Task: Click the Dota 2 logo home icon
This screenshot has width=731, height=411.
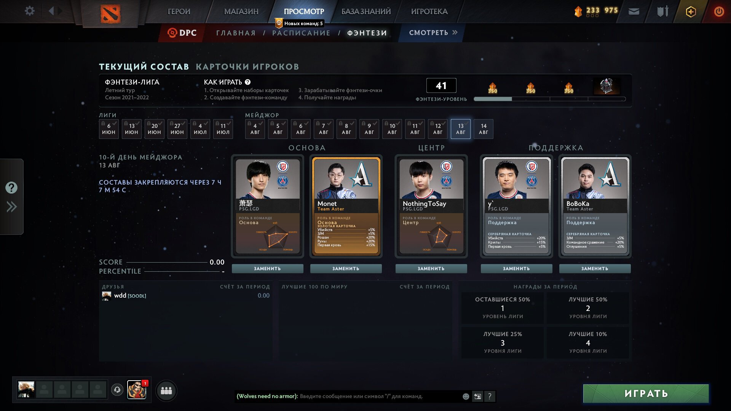Action: coord(110,14)
